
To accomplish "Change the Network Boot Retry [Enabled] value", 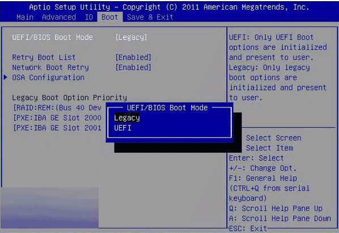I will coord(133,67).
